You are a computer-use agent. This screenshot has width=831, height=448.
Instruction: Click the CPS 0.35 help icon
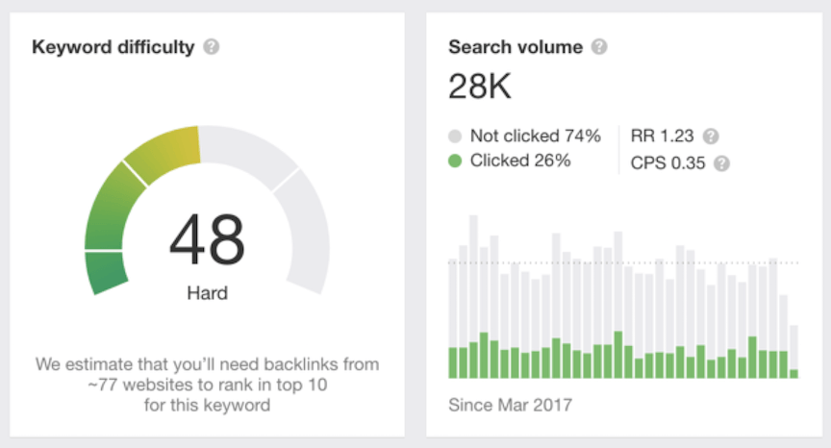tap(721, 163)
